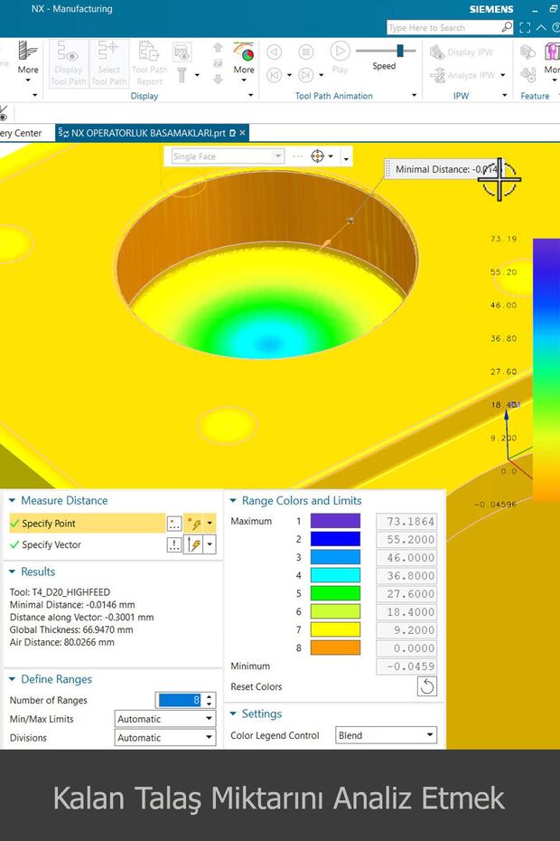Image resolution: width=560 pixels, height=841 pixels.
Task: Click the yellow range 7 color swatch
Action: [335, 629]
